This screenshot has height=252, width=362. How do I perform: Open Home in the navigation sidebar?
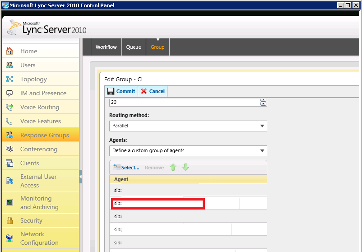(41, 51)
